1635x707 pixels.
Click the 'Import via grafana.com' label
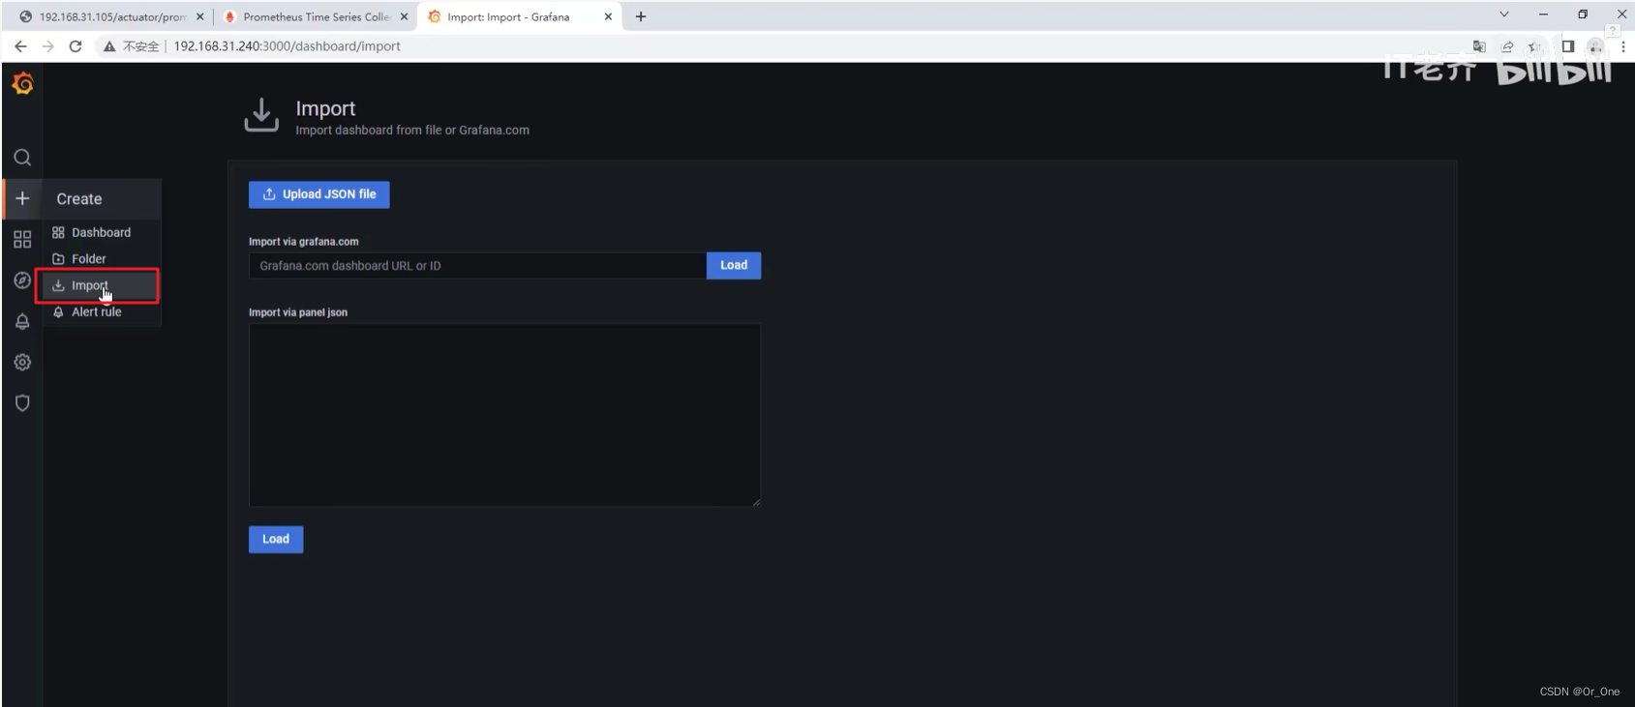(304, 242)
